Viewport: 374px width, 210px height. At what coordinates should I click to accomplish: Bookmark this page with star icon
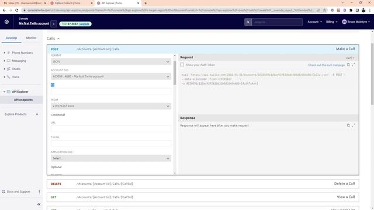click(324, 10)
